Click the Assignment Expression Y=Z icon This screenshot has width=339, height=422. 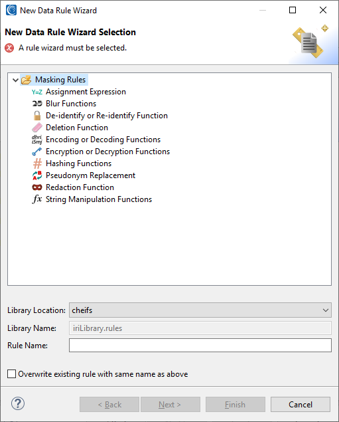(37, 92)
